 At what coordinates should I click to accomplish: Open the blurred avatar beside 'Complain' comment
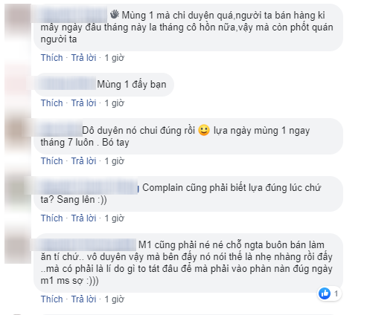click(18, 189)
